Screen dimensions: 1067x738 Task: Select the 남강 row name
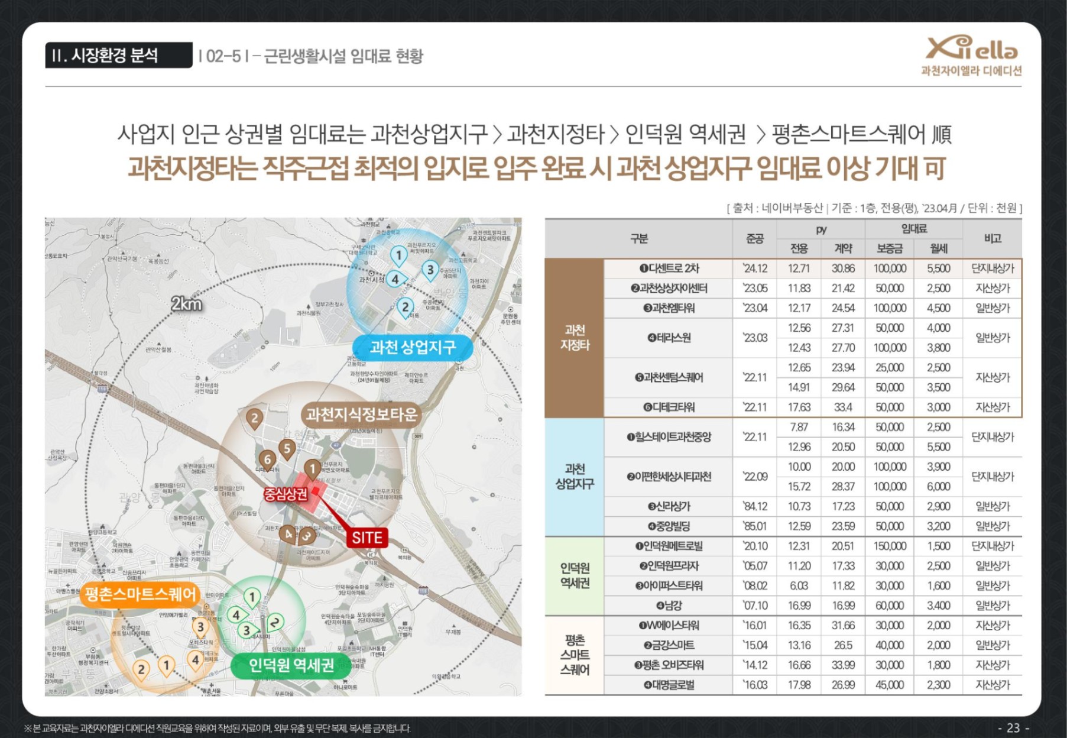(669, 606)
